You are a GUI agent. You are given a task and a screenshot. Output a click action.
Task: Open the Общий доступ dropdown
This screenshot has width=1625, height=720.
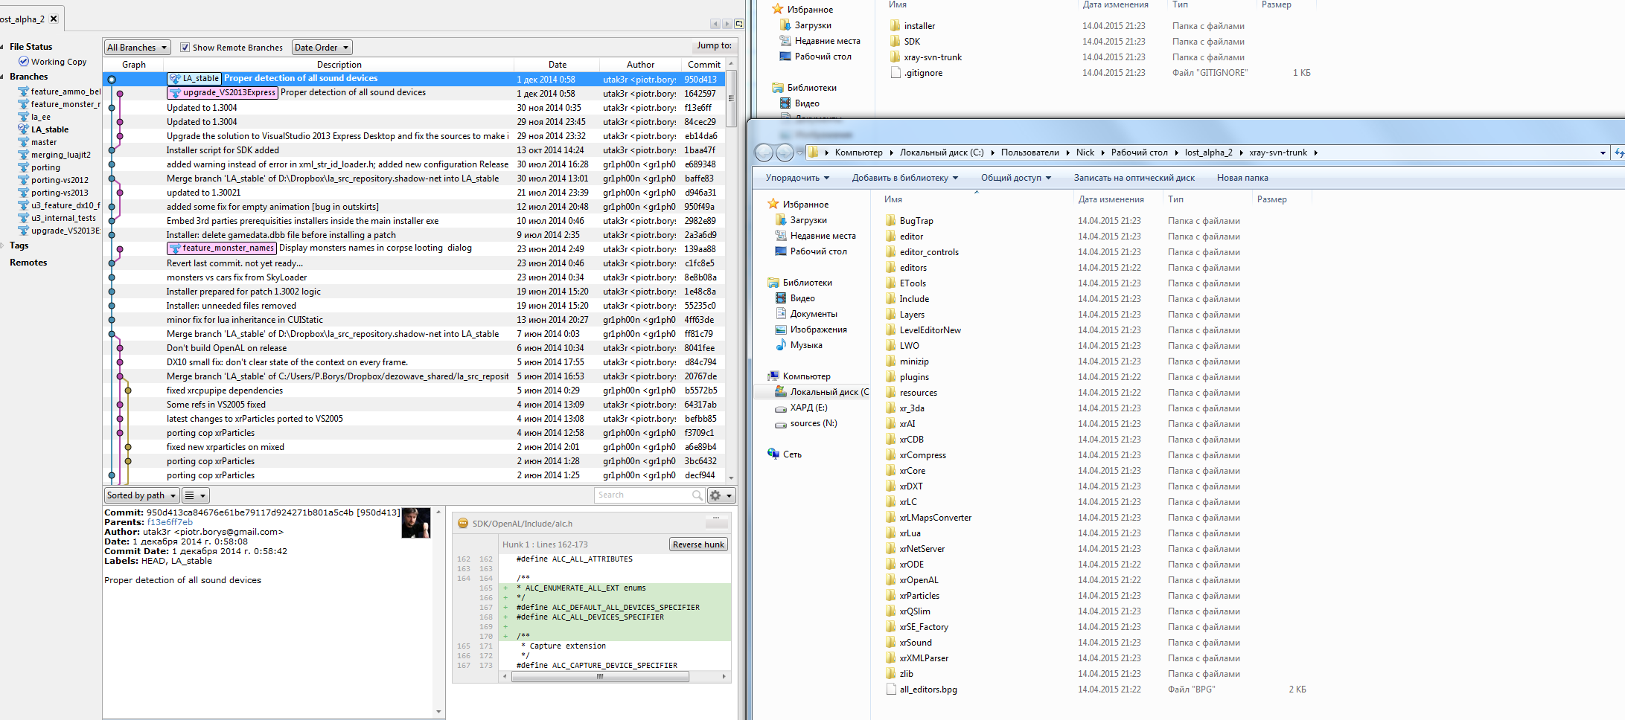pyautogui.click(x=1016, y=178)
